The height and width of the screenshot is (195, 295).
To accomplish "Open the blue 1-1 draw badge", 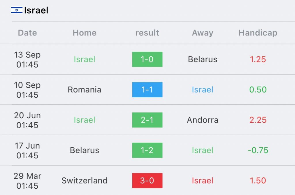I will point(147,90).
